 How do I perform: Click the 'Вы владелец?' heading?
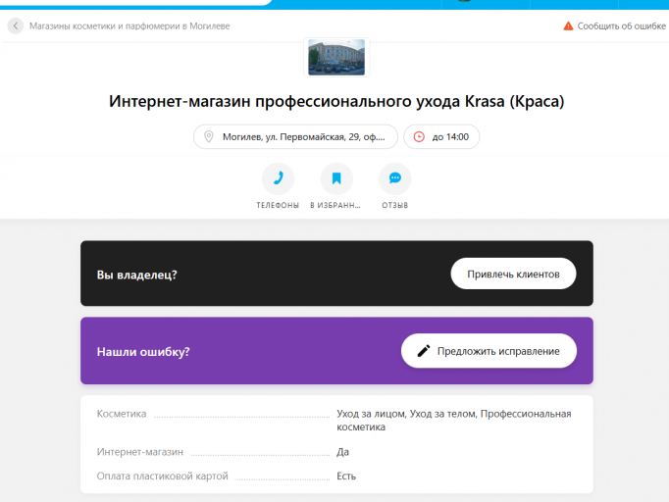click(137, 275)
